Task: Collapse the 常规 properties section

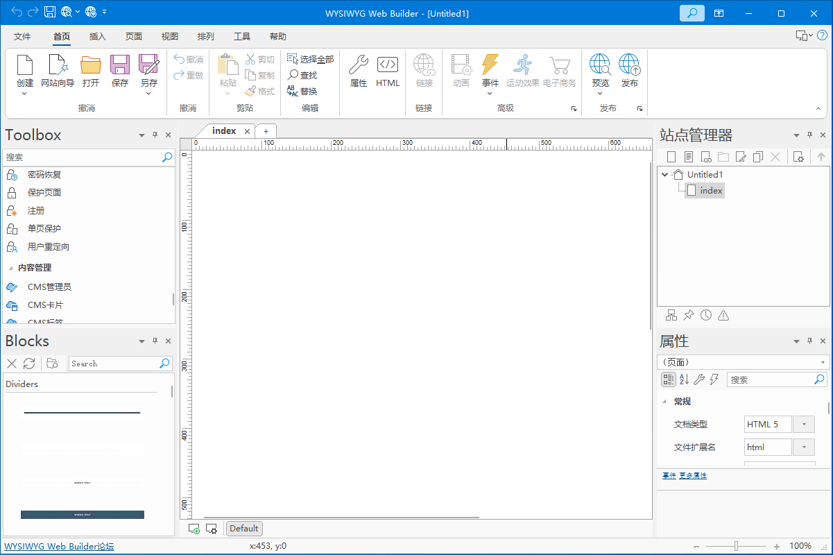Action: tap(664, 402)
